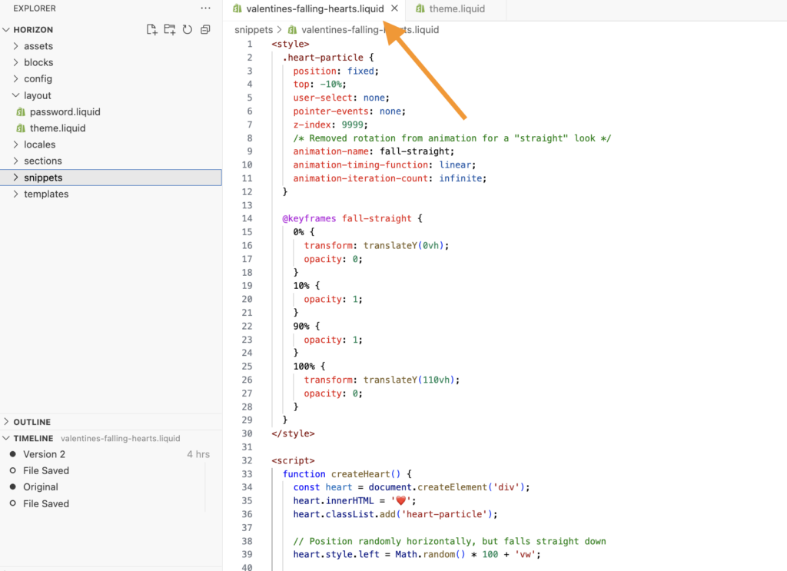Click the Shopify icon beside theme.liquid in tree

21,128
